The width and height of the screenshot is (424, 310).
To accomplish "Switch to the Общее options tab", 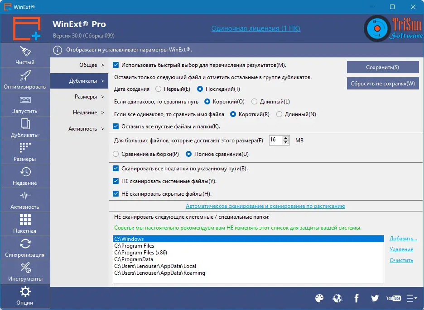I will [x=79, y=65].
